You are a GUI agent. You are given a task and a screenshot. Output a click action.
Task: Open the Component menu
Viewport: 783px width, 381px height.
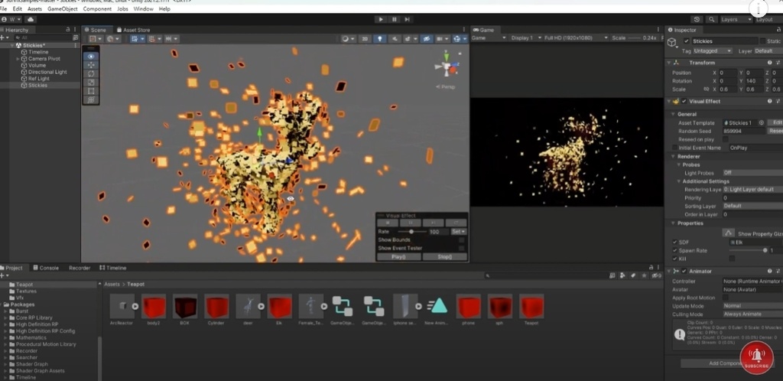pos(97,9)
